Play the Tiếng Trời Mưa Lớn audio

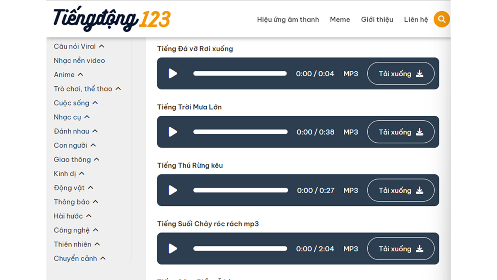click(x=173, y=132)
